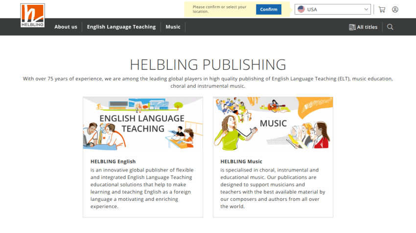
Task: Click the 'Please confirm or select your location' text
Action: coord(219,9)
